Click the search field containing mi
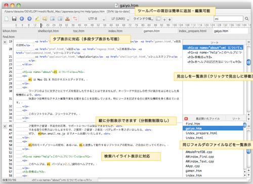The width and height of the screenshot is (253, 184). (228, 19)
